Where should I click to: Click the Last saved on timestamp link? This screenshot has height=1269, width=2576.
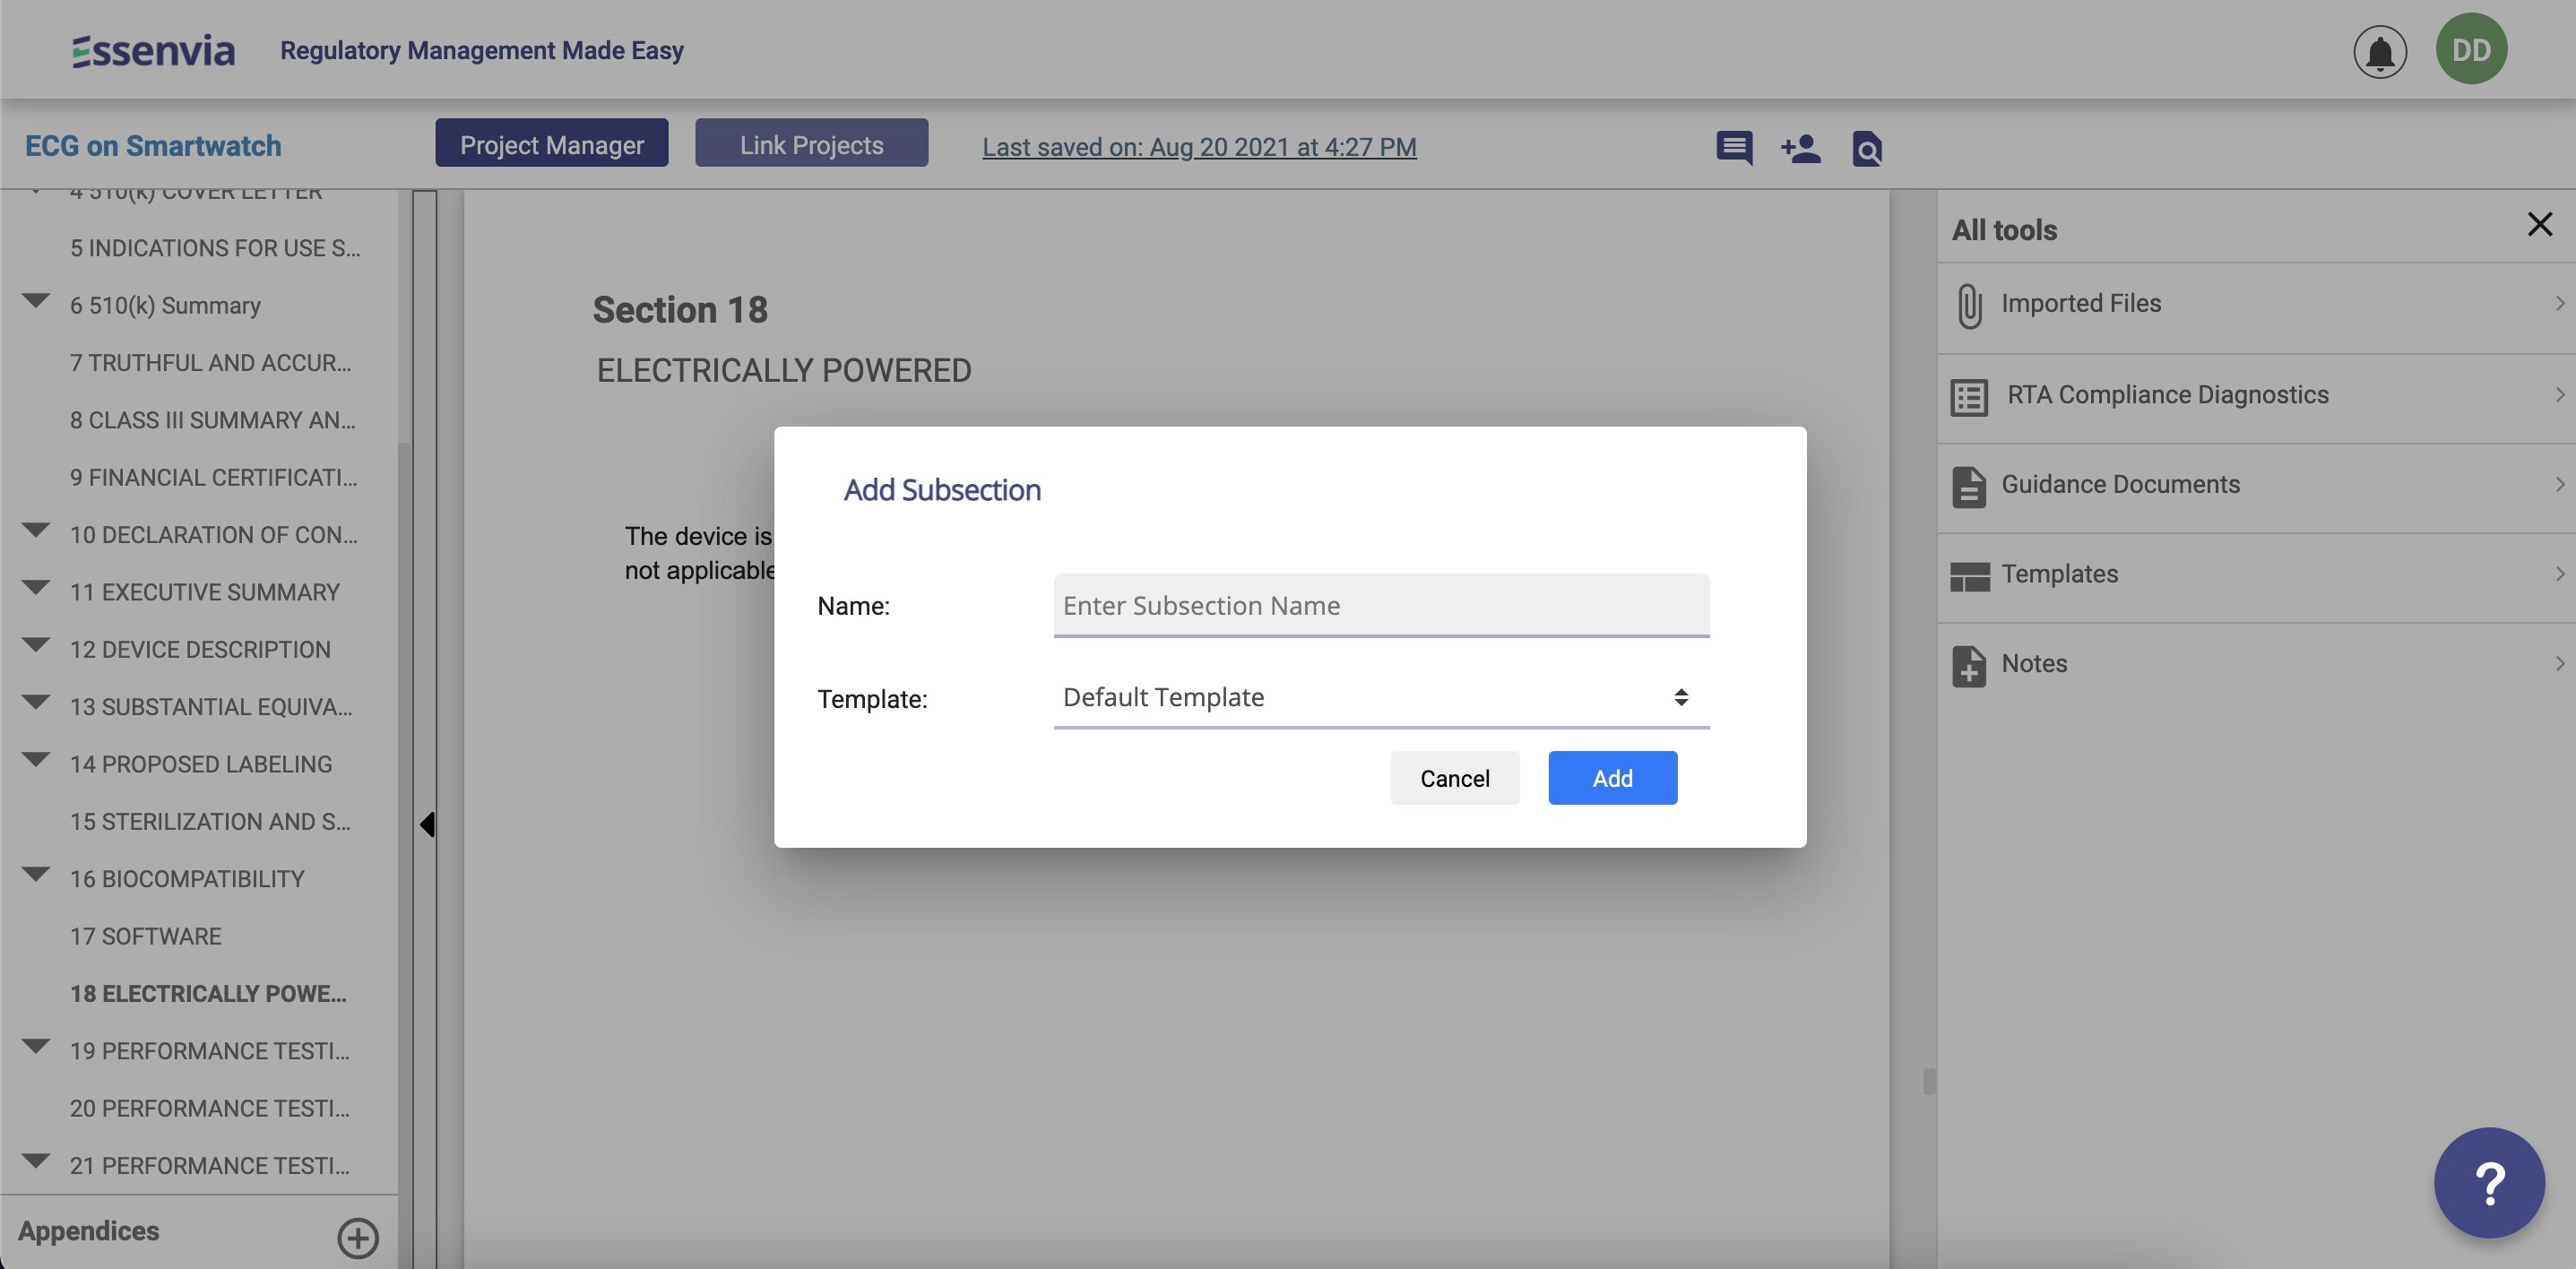point(1198,147)
